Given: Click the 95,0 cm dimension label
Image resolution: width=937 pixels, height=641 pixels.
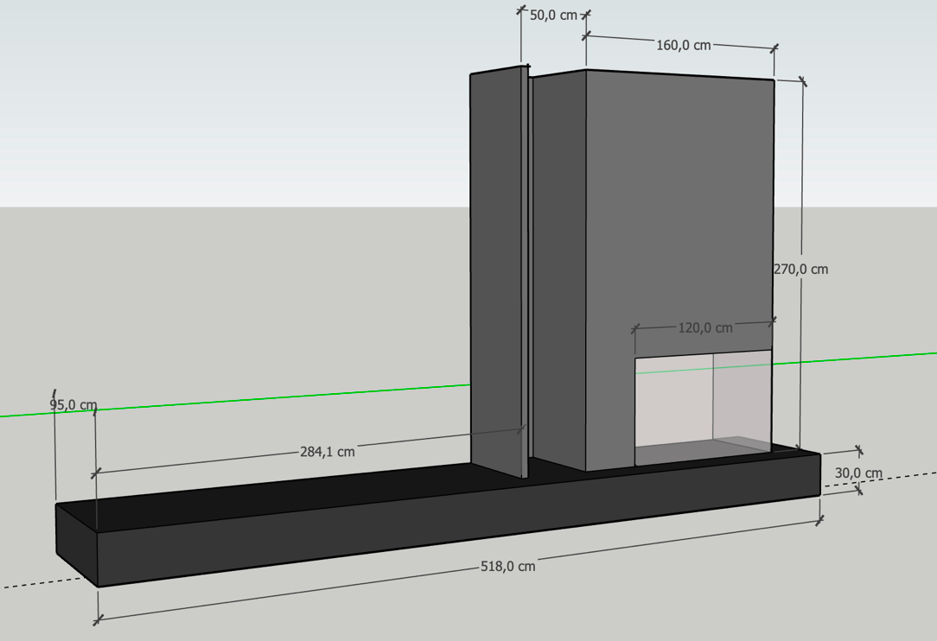Looking at the screenshot, I should (73, 405).
